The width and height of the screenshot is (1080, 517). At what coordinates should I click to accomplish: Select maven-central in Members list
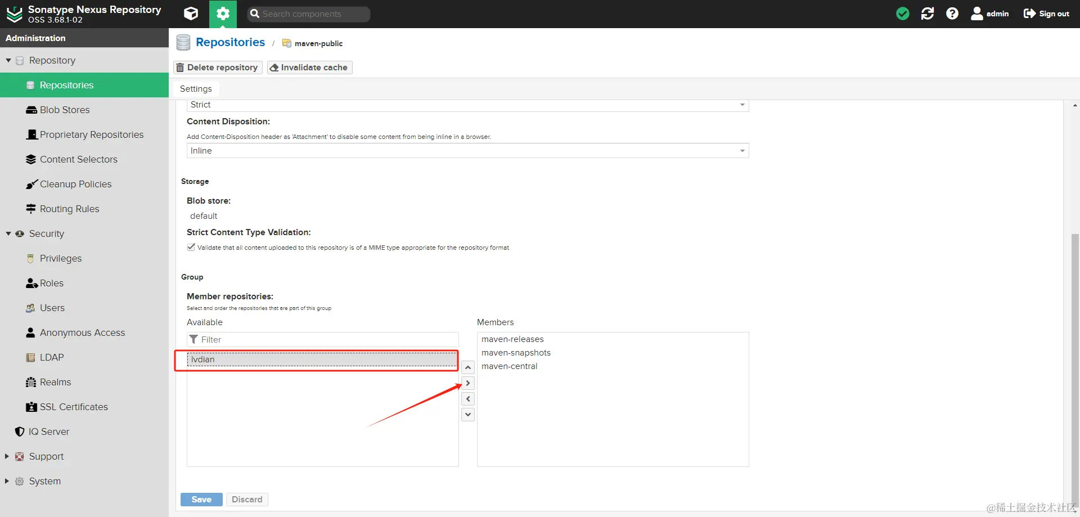(509, 366)
